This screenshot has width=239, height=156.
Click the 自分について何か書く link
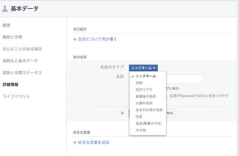pos(93,39)
